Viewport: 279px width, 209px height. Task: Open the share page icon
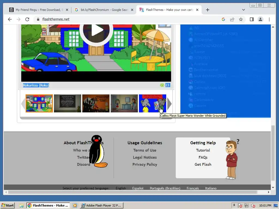pyautogui.click(x=232, y=19)
